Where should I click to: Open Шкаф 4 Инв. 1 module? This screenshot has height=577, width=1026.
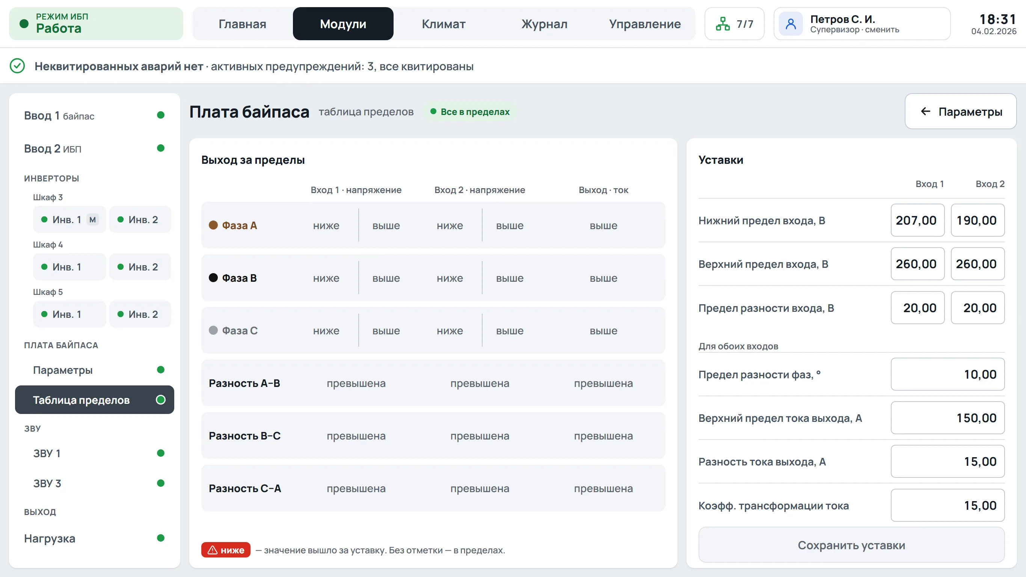coord(69,267)
